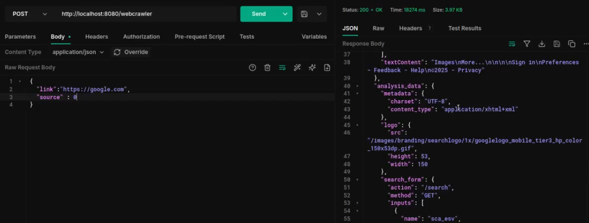Viewport: 589px width, 223px height.
Task: Prettify request body with magic wand icon
Action: 297,68
